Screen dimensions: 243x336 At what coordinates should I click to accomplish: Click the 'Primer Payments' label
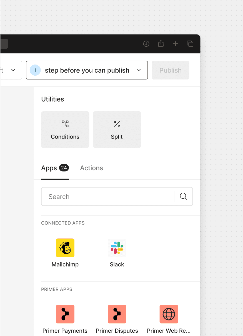click(65, 331)
